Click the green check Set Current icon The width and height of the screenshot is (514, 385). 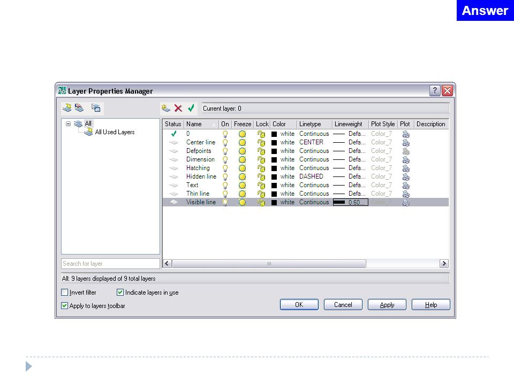point(191,107)
